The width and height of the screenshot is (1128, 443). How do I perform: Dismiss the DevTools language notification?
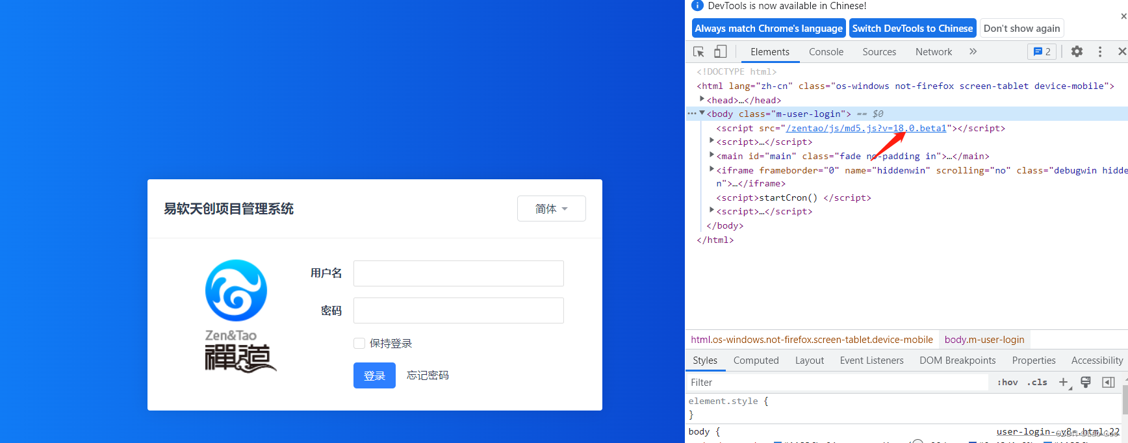[1123, 16]
